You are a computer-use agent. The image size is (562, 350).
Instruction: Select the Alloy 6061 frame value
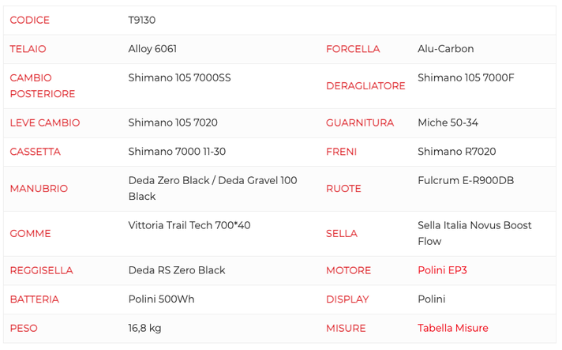(152, 49)
